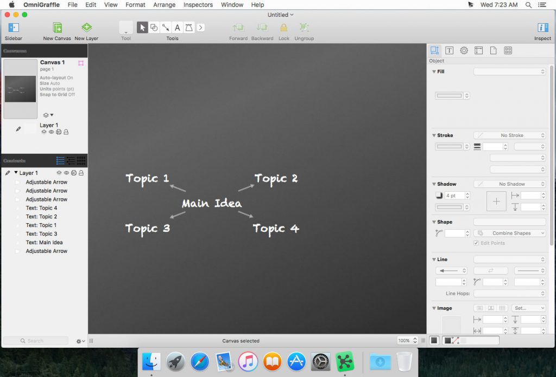Toggle the lock on Layer 1
The height and width of the screenshot is (377, 556).
click(x=81, y=172)
